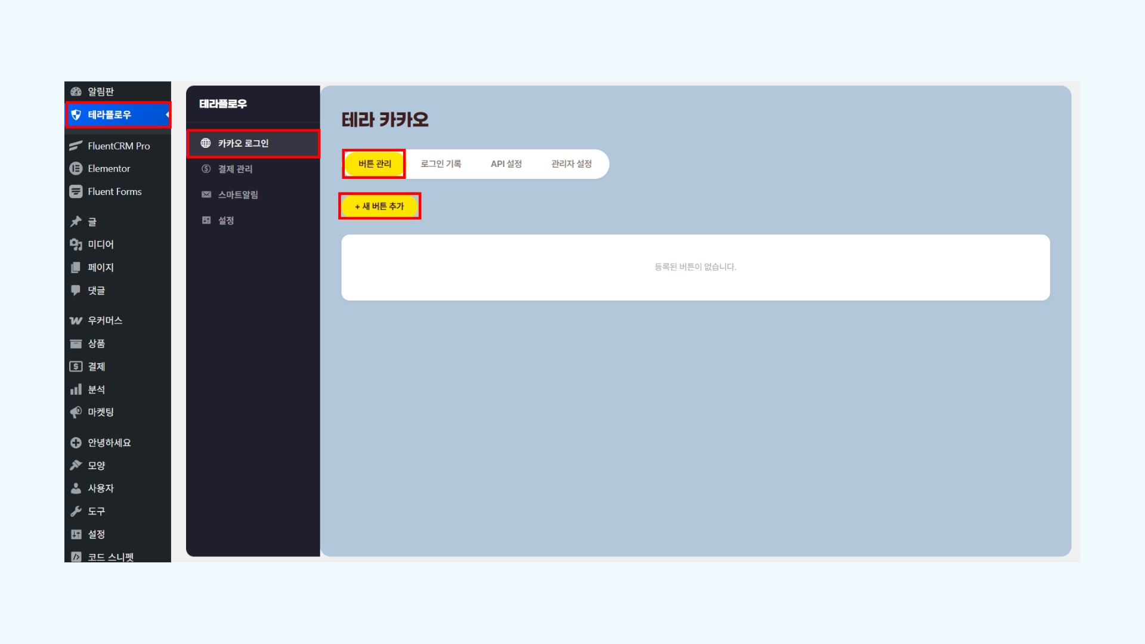Click the empty 등록된 버튼이 없습니다 panel

coord(695,267)
